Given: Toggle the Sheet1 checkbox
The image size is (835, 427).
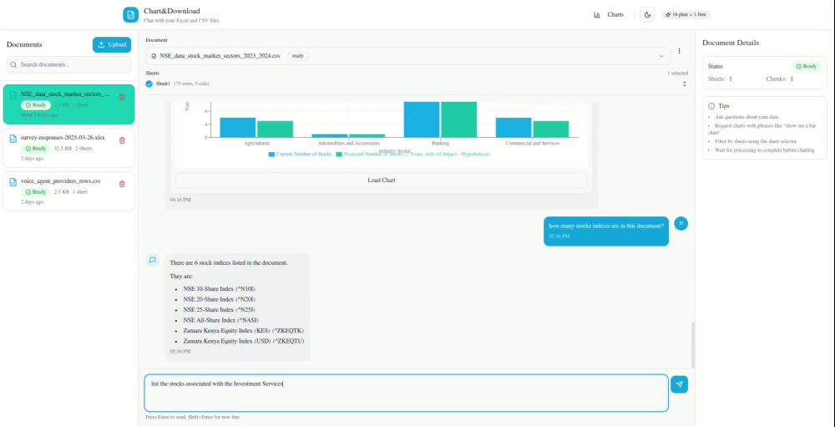Looking at the screenshot, I should [149, 84].
